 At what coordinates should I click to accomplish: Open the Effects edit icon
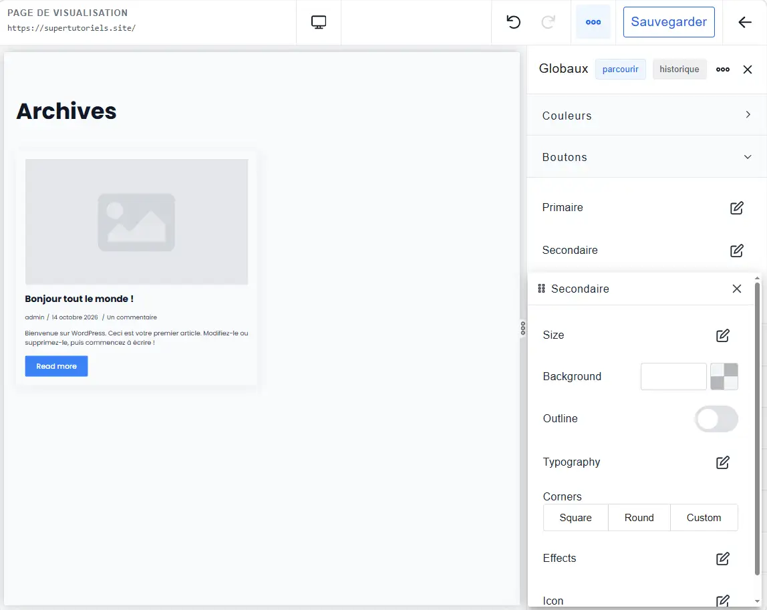click(x=722, y=559)
